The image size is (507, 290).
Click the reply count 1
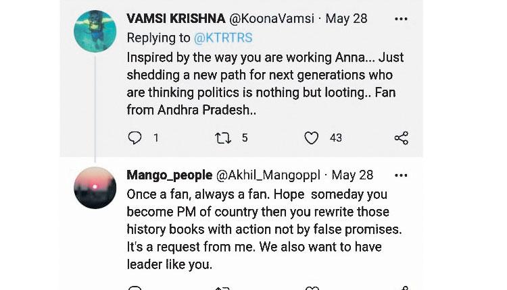click(x=156, y=138)
